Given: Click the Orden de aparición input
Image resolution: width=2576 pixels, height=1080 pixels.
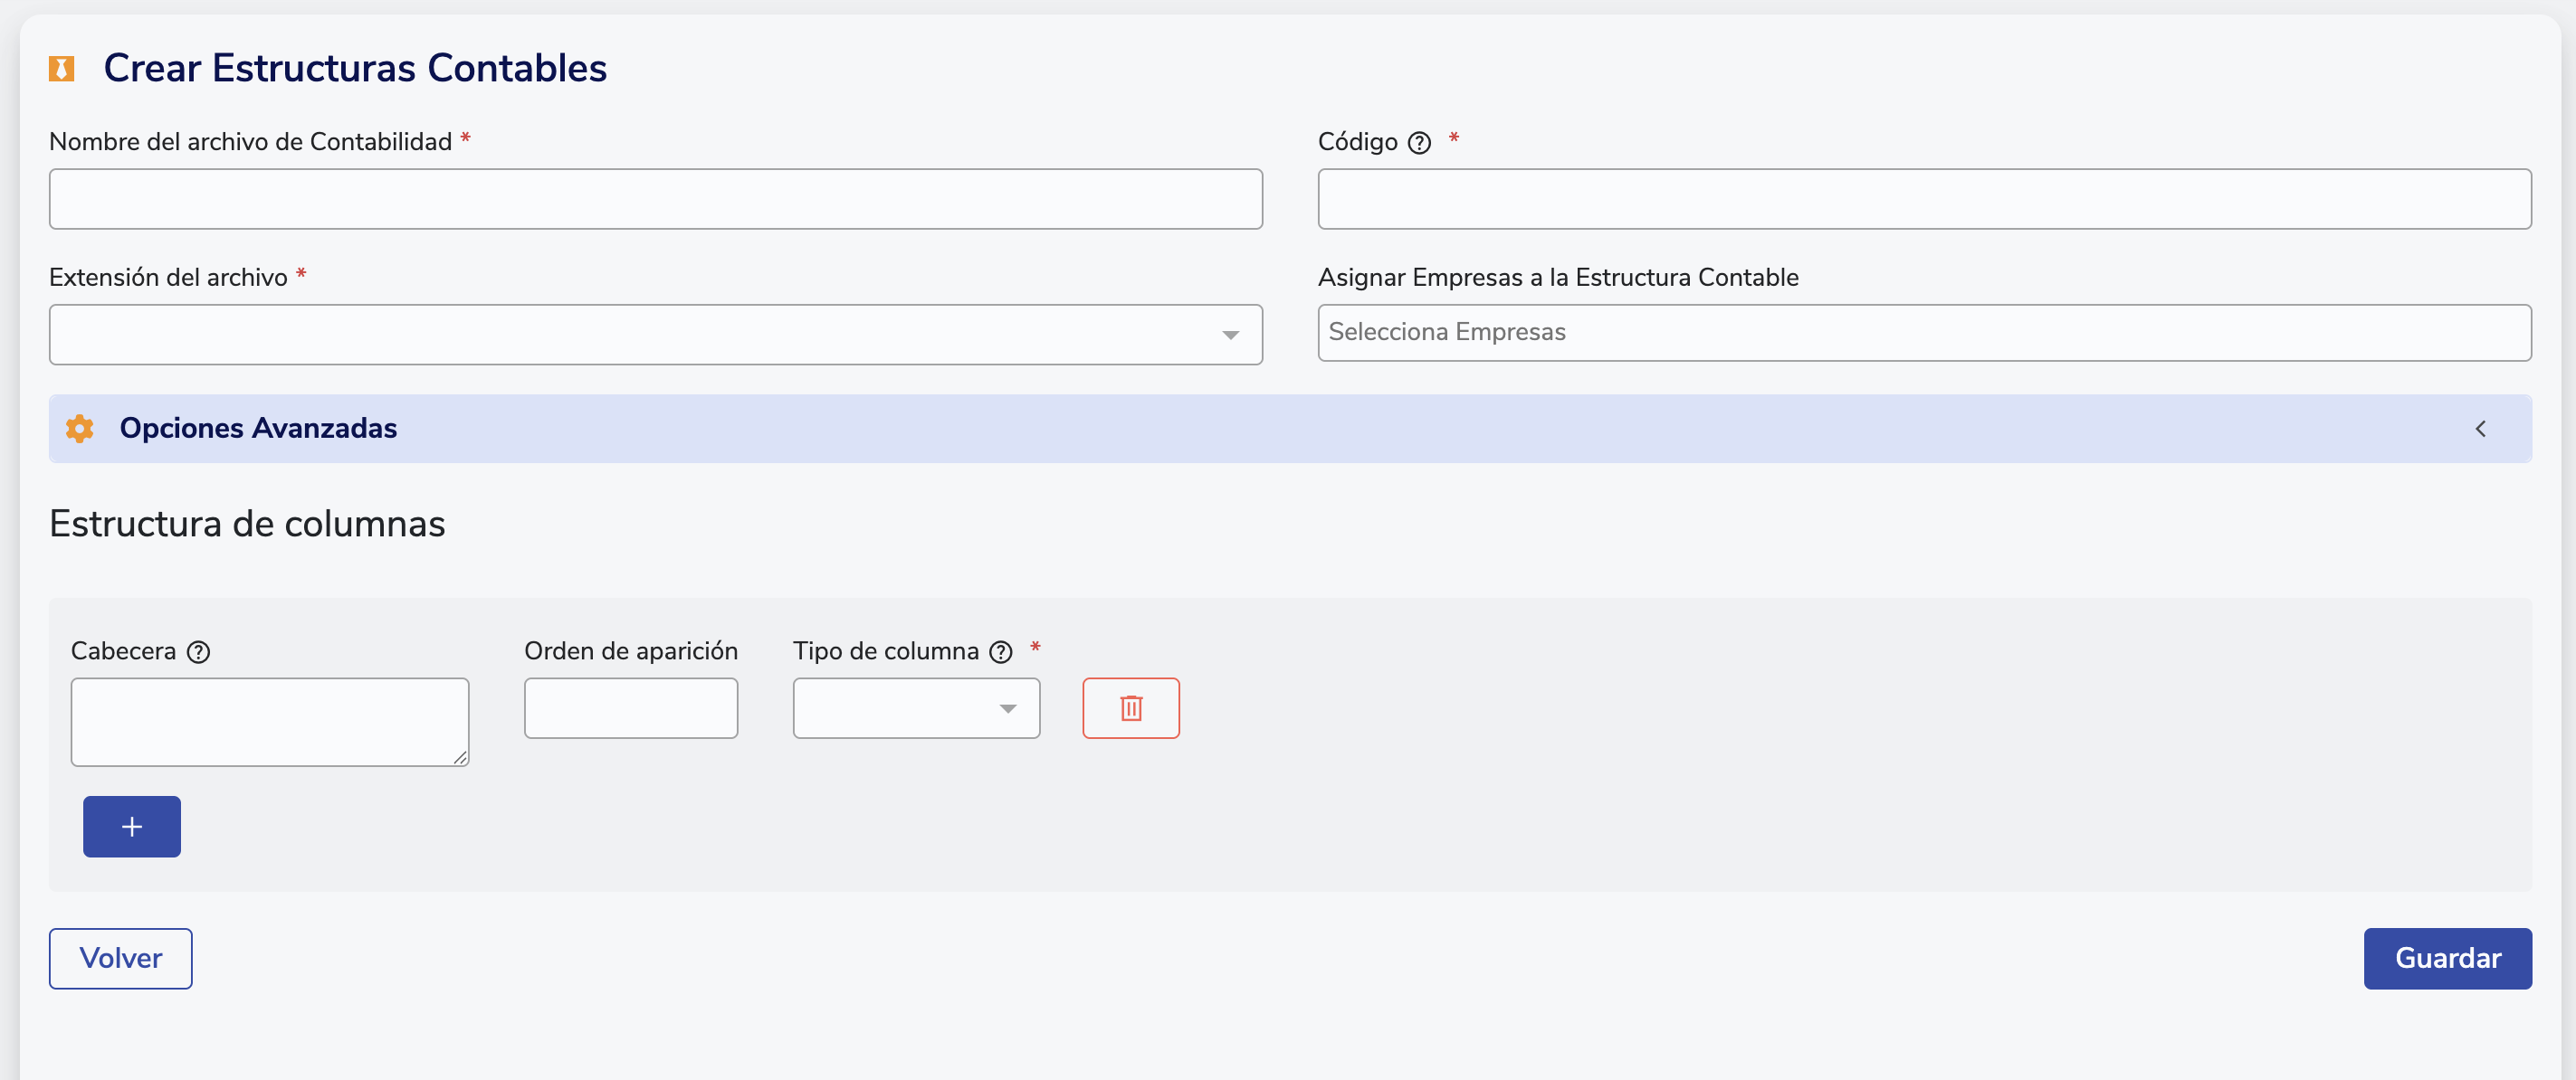Looking at the screenshot, I should (x=630, y=708).
